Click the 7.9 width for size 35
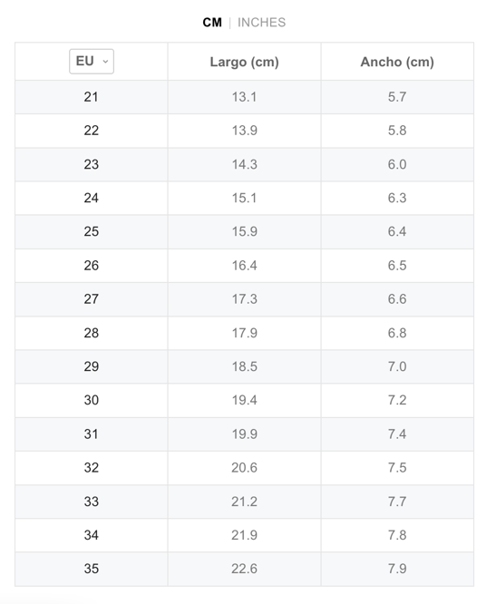The height and width of the screenshot is (604, 486). click(397, 569)
